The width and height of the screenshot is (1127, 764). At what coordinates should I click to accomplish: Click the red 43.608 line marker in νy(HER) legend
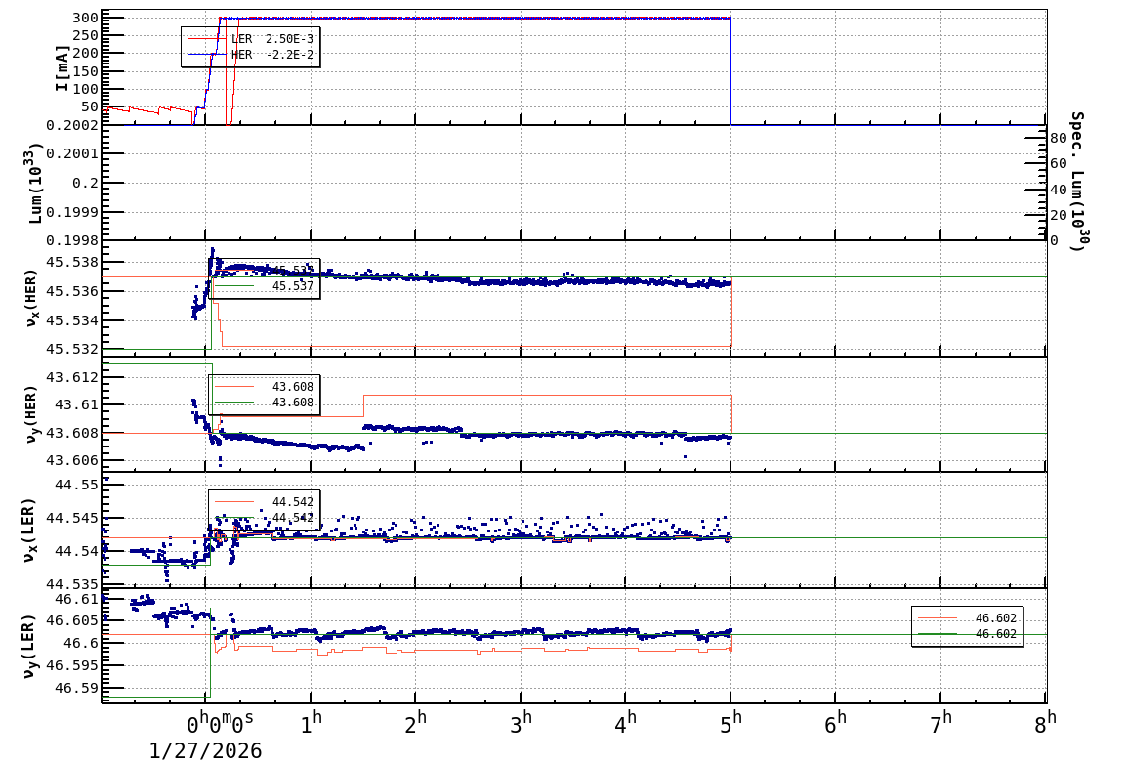pyautogui.click(x=232, y=386)
